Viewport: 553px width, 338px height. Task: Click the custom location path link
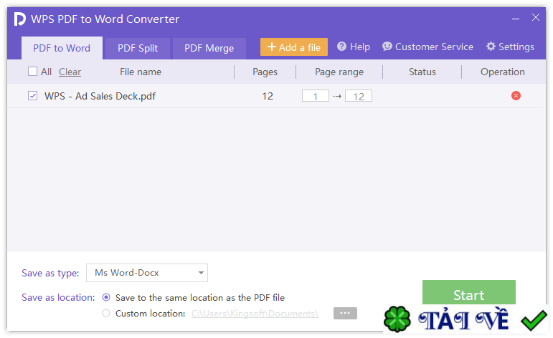click(255, 314)
